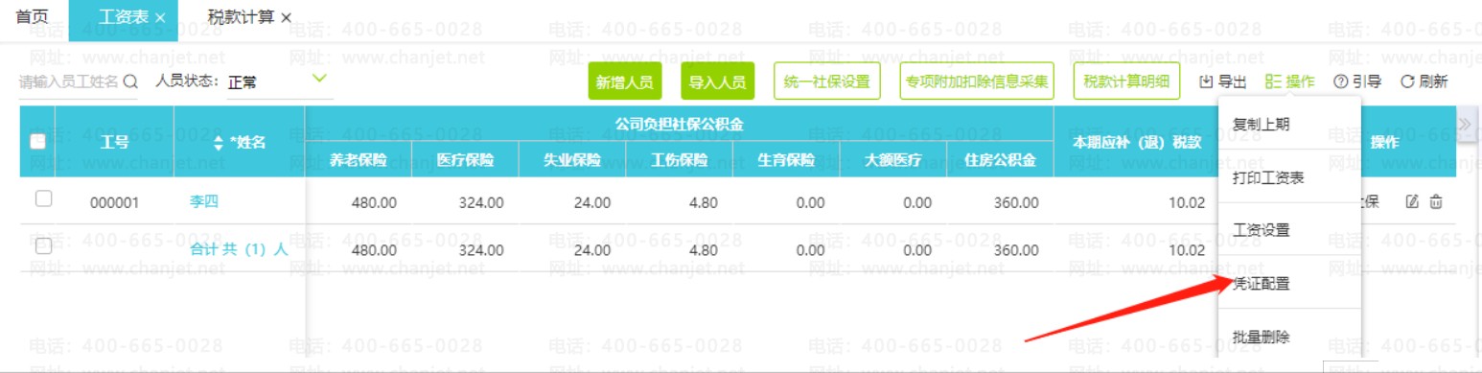
Task: Click the 本期应补（退）税款 column header
Action: 1137,142
